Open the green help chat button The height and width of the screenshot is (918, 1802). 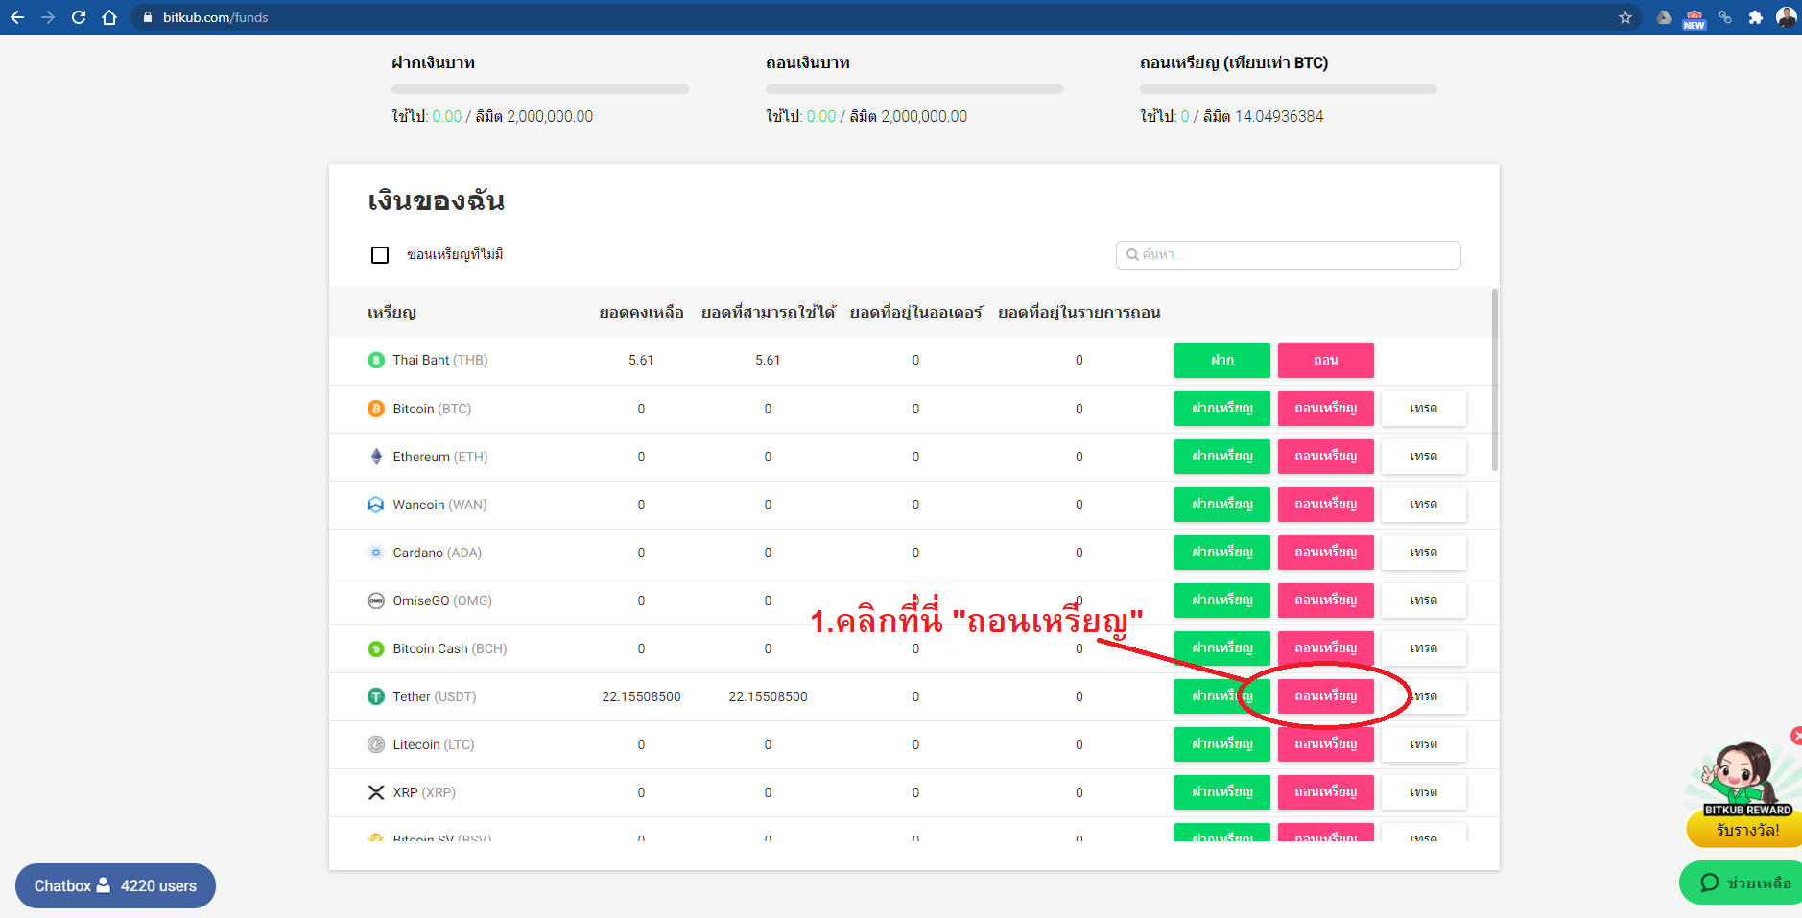coord(1743,883)
